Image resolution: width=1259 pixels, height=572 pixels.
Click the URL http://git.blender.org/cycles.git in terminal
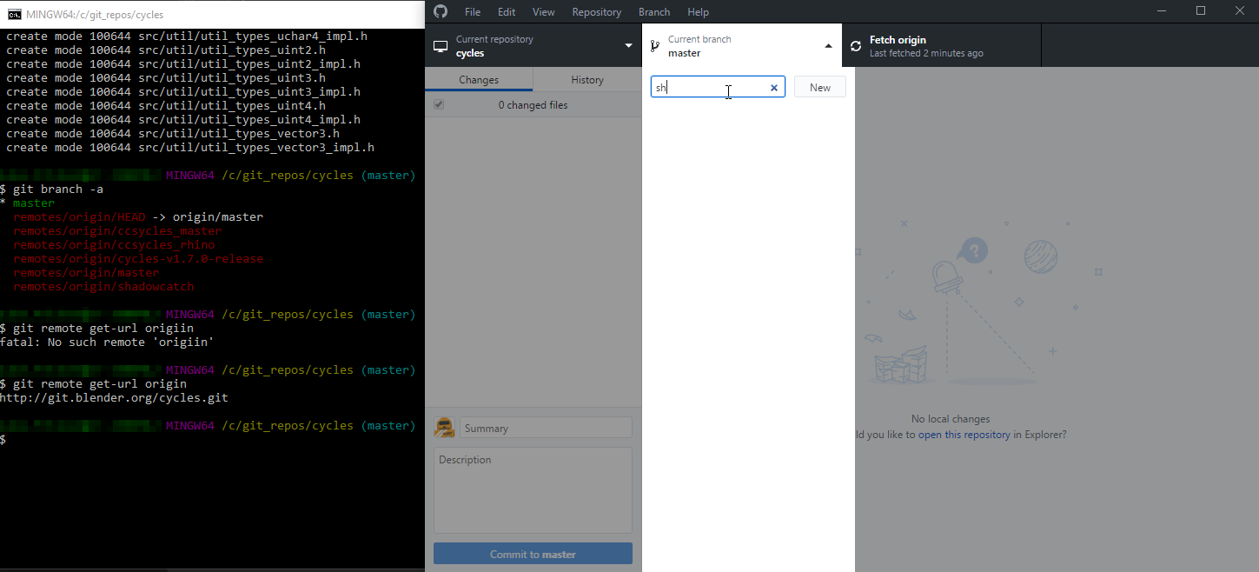pyautogui.click(x=114, y=398)
